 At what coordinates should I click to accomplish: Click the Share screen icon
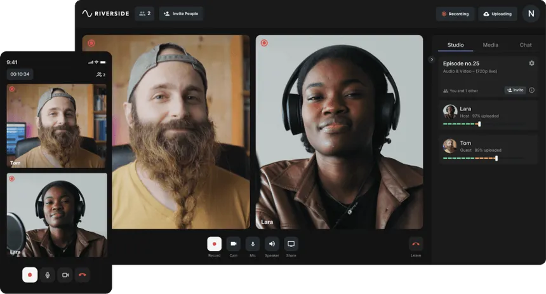tap(291, 244)
